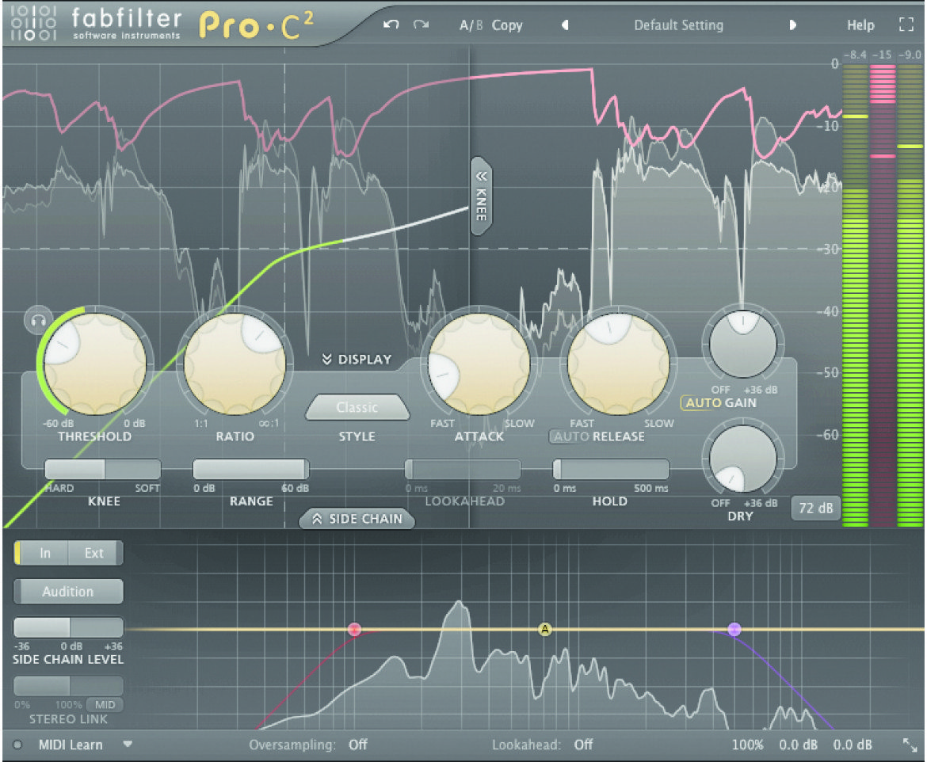
Task: Collapse the Knee display panel
Action: pos(481,196)
